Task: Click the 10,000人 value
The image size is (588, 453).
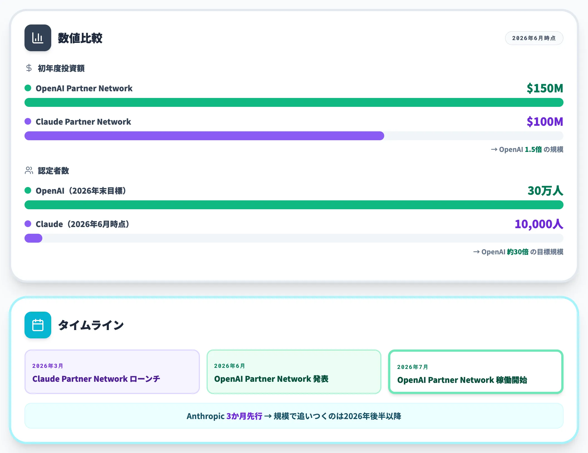Action: click(x=539, y=224)
